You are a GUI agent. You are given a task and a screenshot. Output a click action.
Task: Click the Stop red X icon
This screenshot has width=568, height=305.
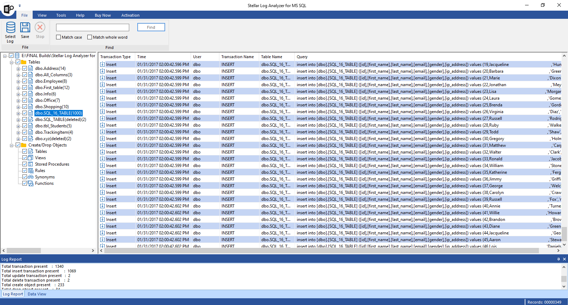(40, 27)
